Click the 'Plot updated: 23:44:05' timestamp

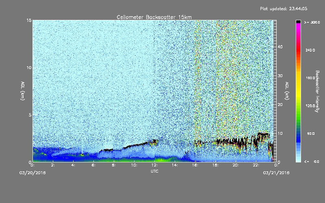[x=284, y=9]
